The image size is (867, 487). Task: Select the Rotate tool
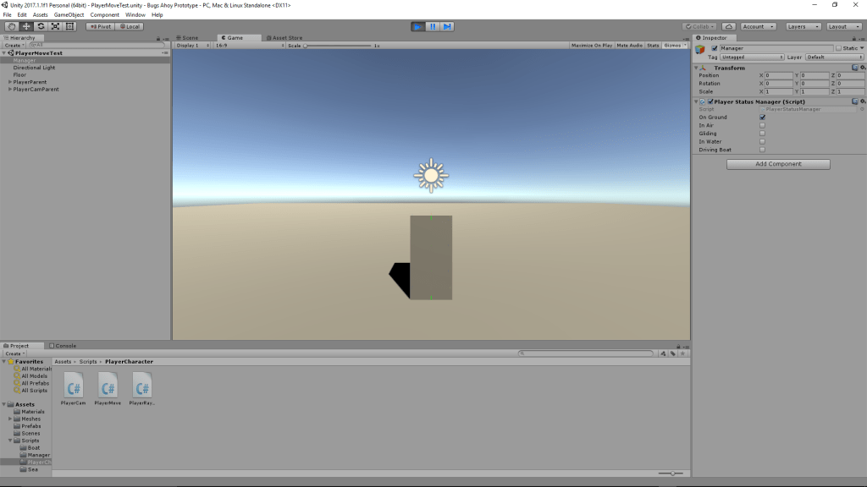pos(41,26)
